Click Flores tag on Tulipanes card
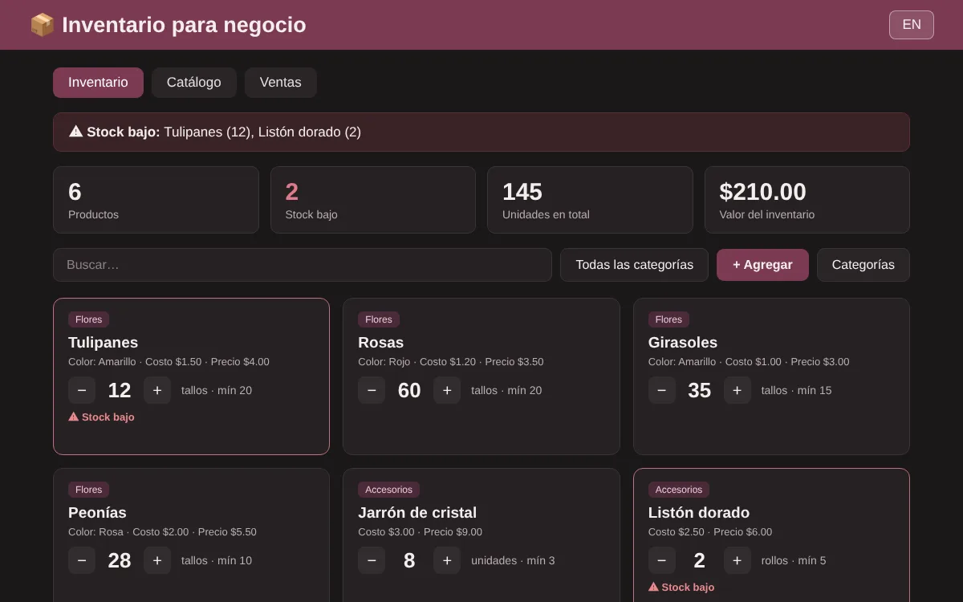Screen dimensions: 963x602 click(x=88, y=319)
